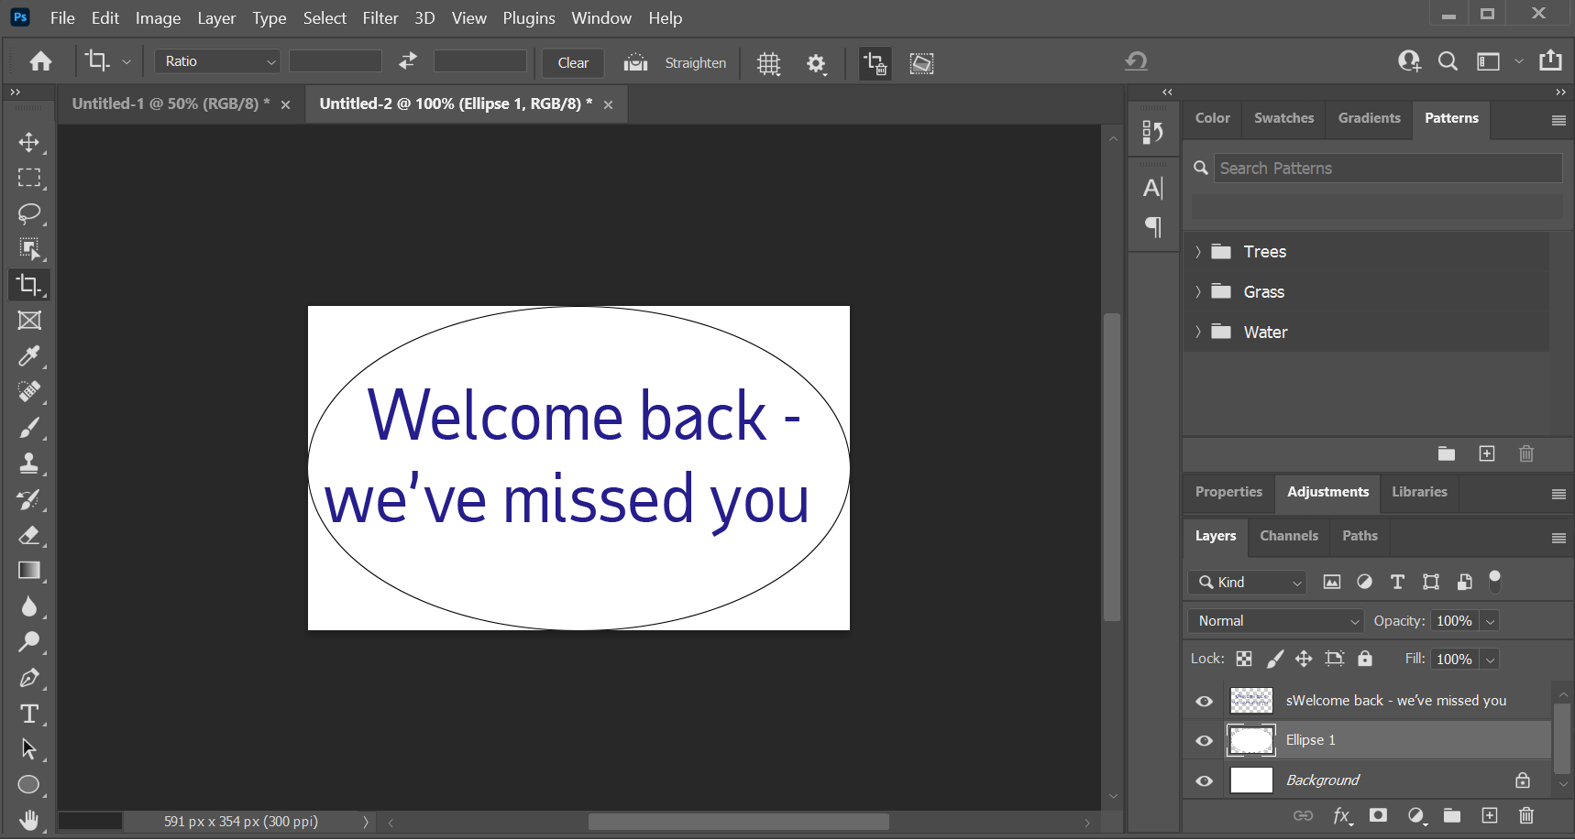Switch to the Channels tab

click(1289, 536)
